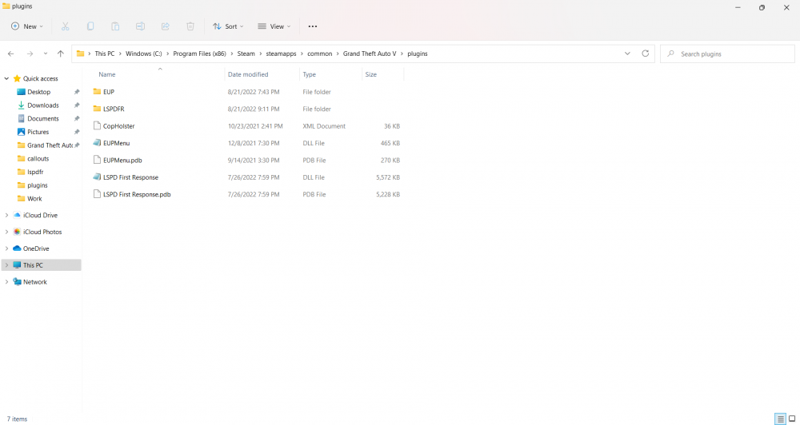This screenshot has width=800, height=425.
Task: Select the EUPMenu.pdb file name
Action: tap(122, 160)
